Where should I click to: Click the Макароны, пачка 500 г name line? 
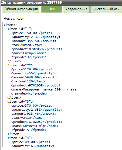pyautogui.click(x=45, y=89)
